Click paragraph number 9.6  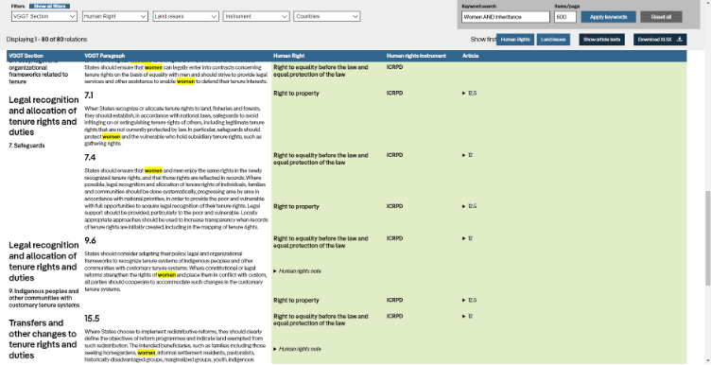[x=90, y=240]
